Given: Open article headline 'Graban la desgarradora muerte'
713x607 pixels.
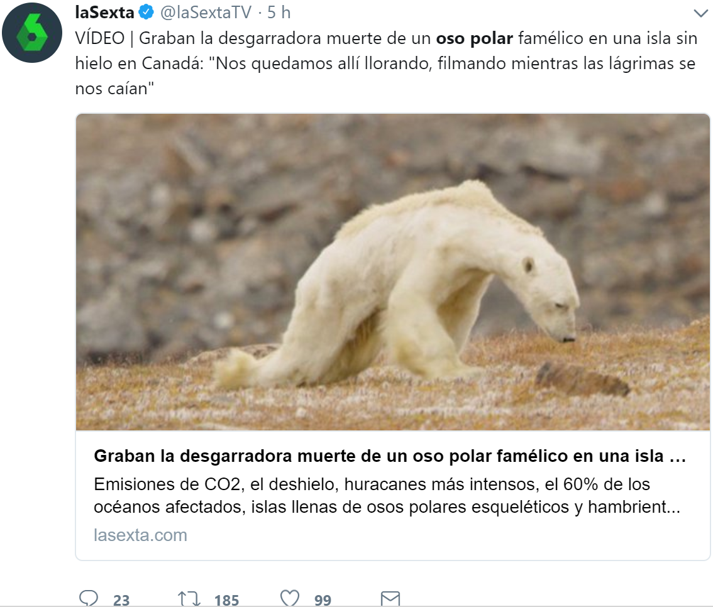Looking at the screenshot, I should coord(389,456).
